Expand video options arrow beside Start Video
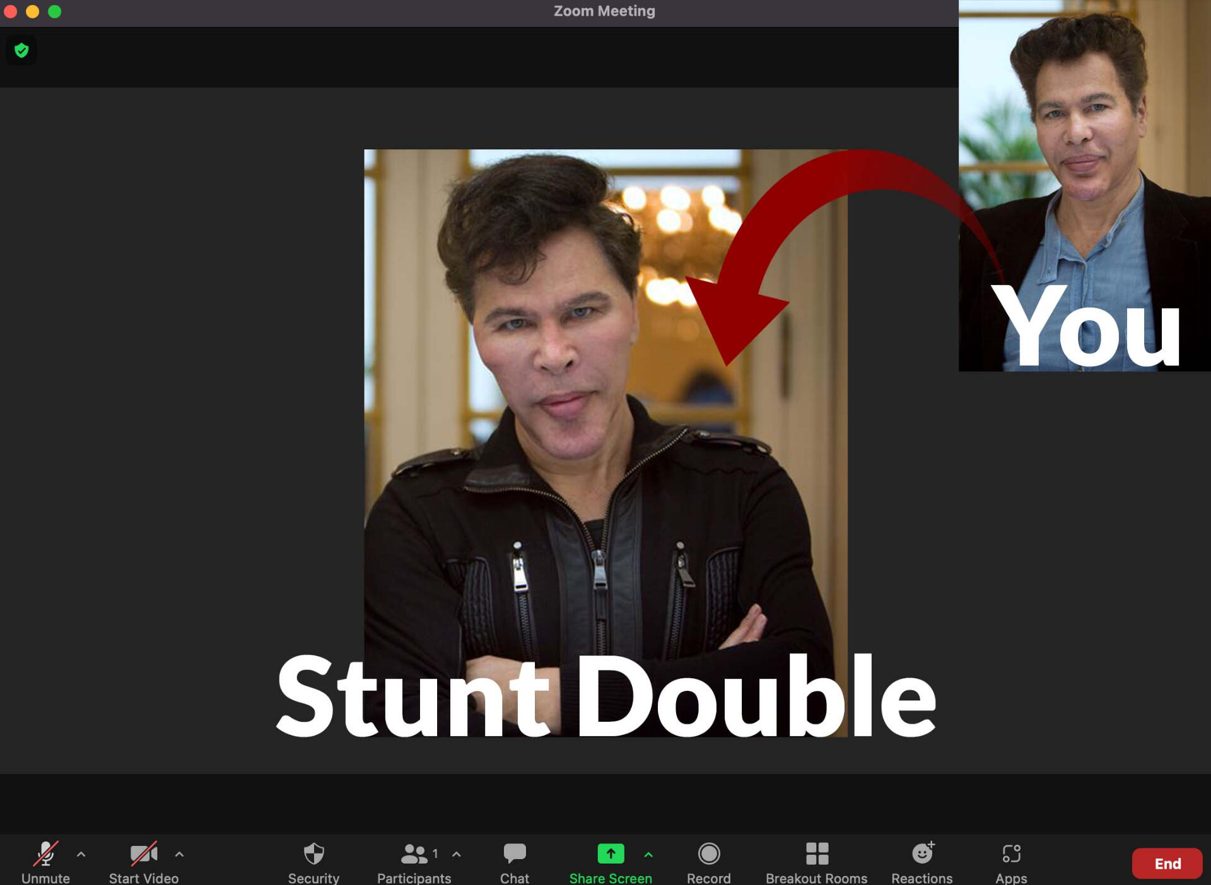 pos(179,855)
